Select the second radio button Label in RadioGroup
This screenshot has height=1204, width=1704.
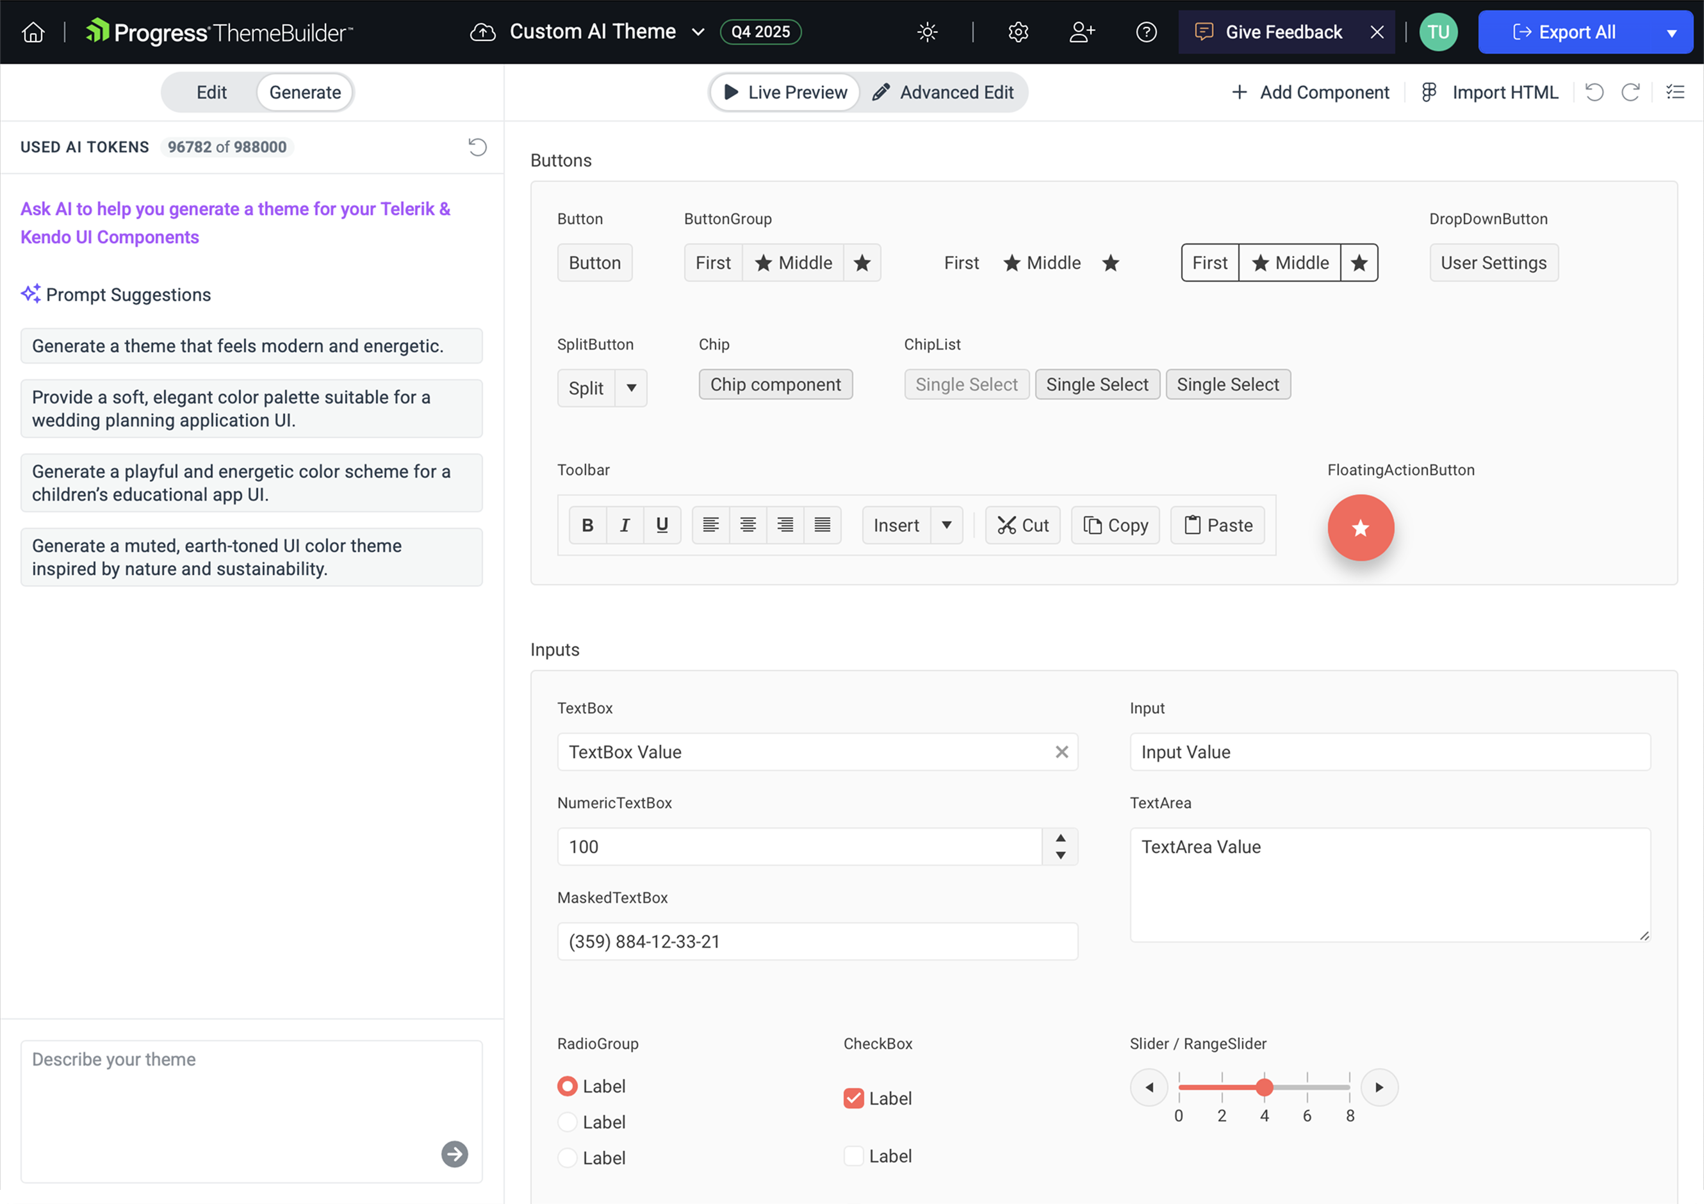pyautogui.click(x=567, y=1121)
